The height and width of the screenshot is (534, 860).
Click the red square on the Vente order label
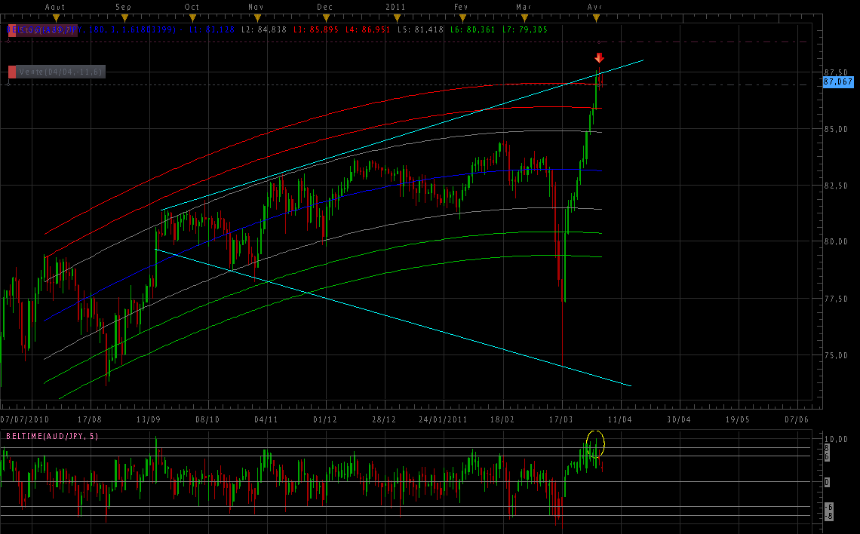pyautogui.click(x=12, y=72)
